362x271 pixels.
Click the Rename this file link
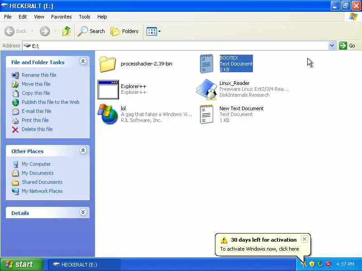tap(39, 75)
